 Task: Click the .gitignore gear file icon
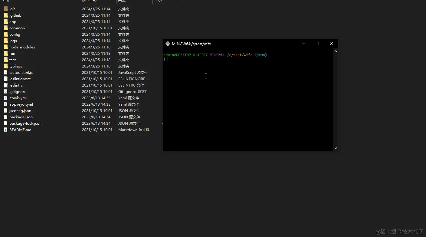coord(6,92)
